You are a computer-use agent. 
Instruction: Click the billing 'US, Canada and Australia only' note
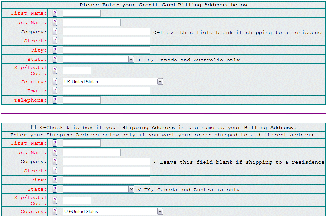(189, 60)
